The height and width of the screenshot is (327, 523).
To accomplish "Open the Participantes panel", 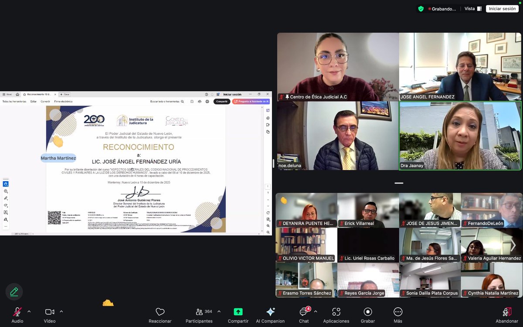I will coord(199,314).
